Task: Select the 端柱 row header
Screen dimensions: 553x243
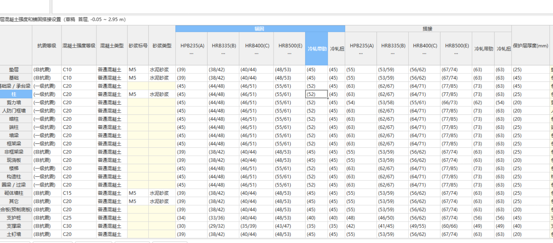Action: (16, 127)
